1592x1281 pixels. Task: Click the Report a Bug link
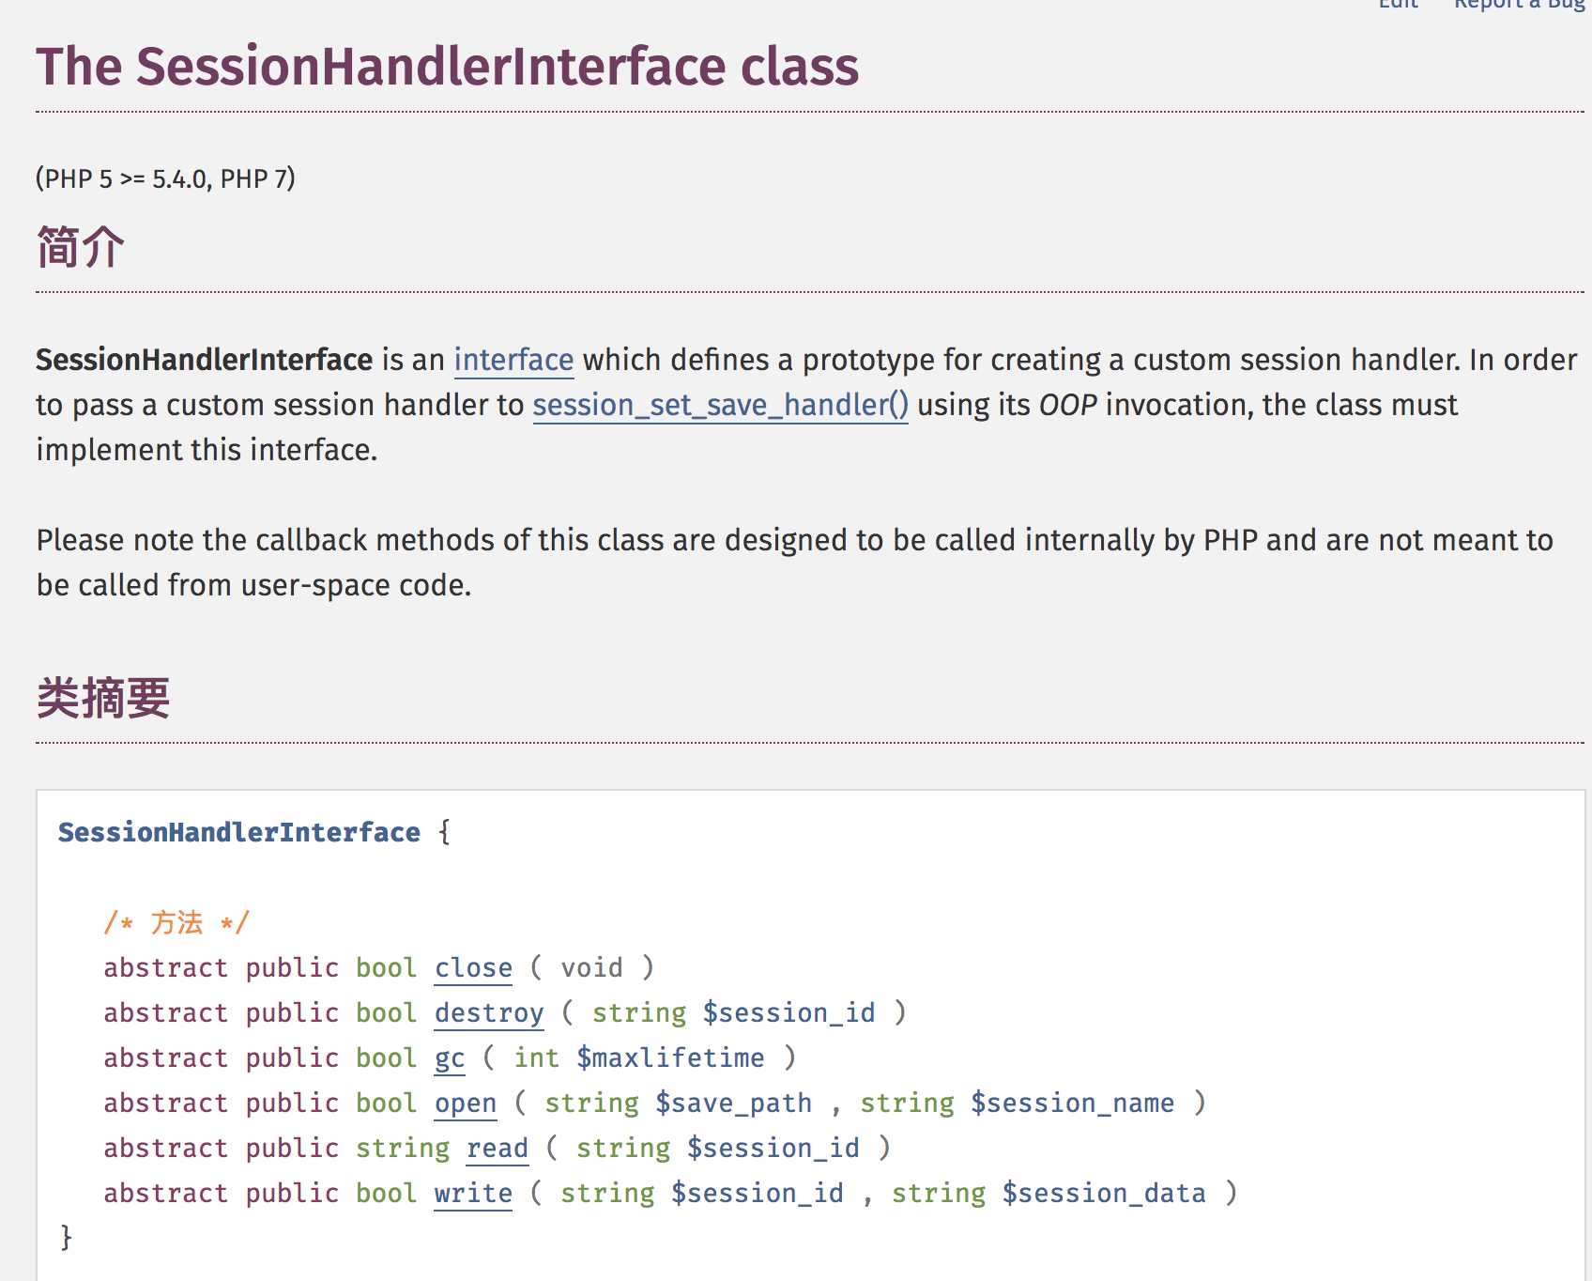click(x=1520, y=4)
